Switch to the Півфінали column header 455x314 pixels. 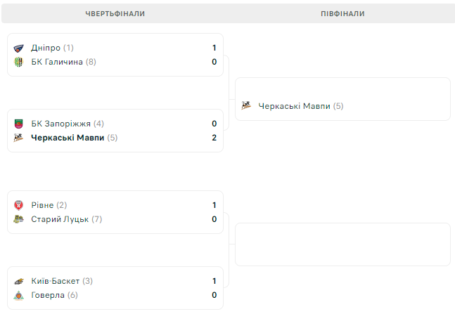click(x=342, y=13)
